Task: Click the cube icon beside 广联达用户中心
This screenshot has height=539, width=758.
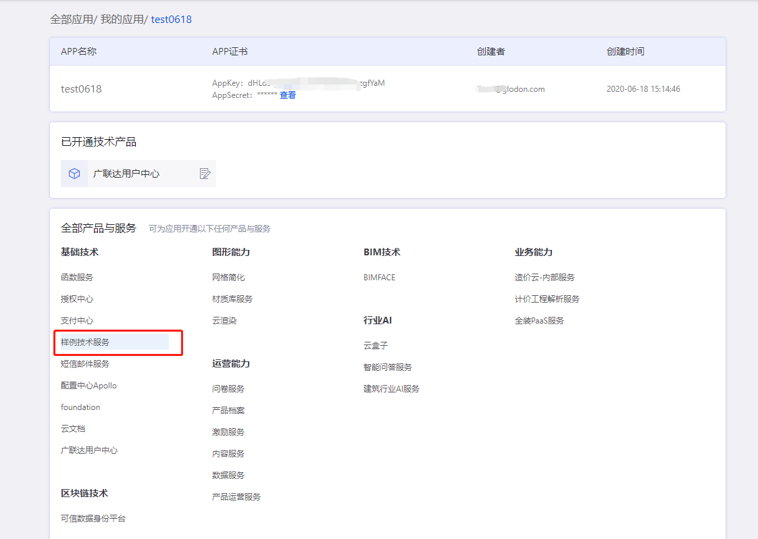Action: click(74, 174)
